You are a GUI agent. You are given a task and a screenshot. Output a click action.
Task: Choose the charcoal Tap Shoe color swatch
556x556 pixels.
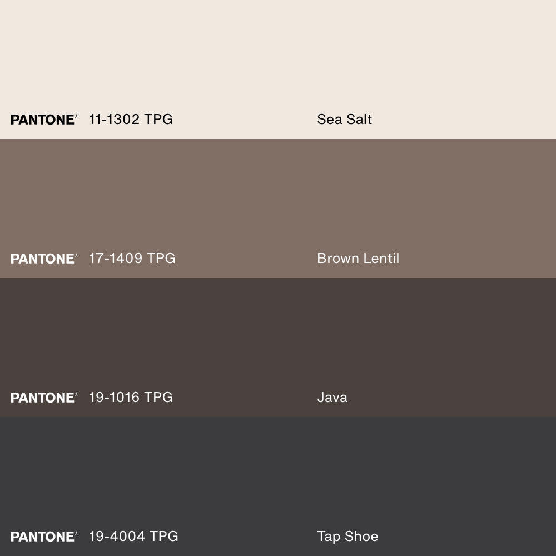pyautogui.click(x=278, y=473)
